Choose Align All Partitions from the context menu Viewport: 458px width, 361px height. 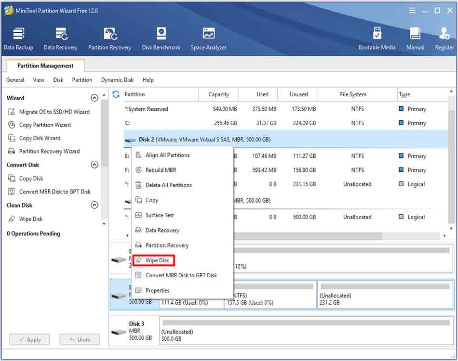(183, 155)
